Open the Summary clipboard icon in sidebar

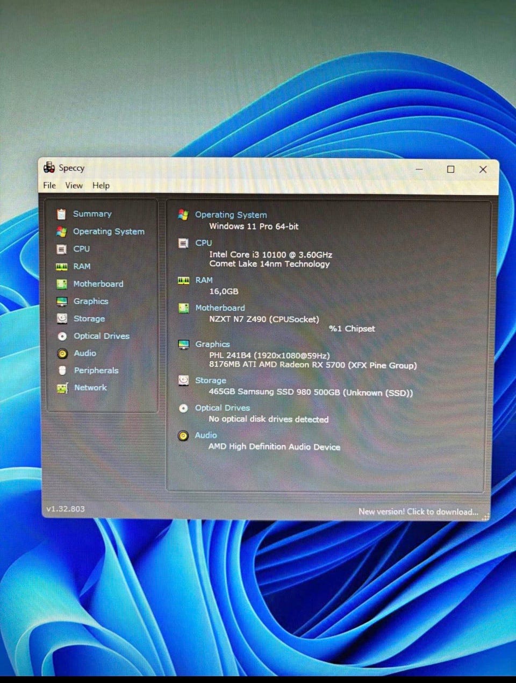pos(61,214)
